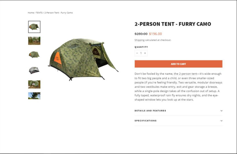237x154 pixels.
Task: Click the plus quantity increase icon
Action: 145,53
